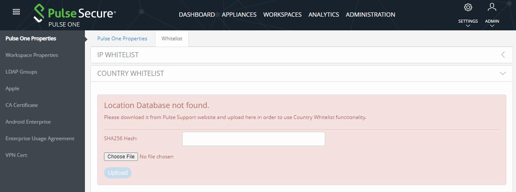Click the Choose File button
516x192 pixels.
(121, 157)
